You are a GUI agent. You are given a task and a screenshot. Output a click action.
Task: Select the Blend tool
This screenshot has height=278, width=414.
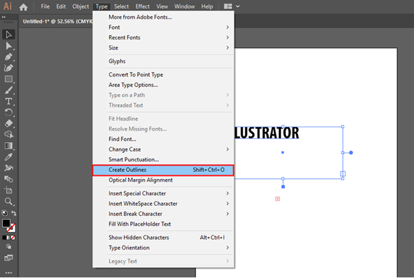tap(8, 179)
